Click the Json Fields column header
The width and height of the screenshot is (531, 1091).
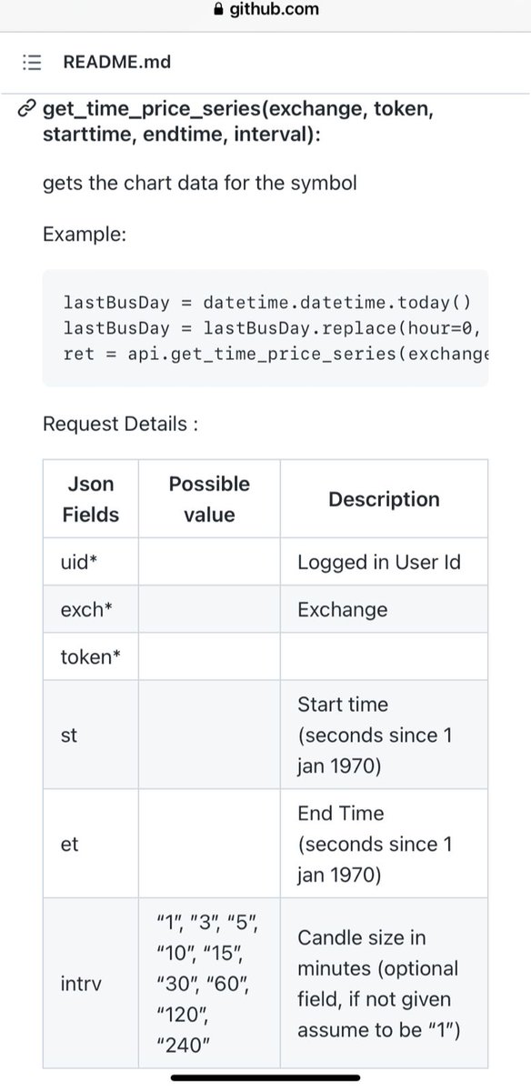coord(90,499)
